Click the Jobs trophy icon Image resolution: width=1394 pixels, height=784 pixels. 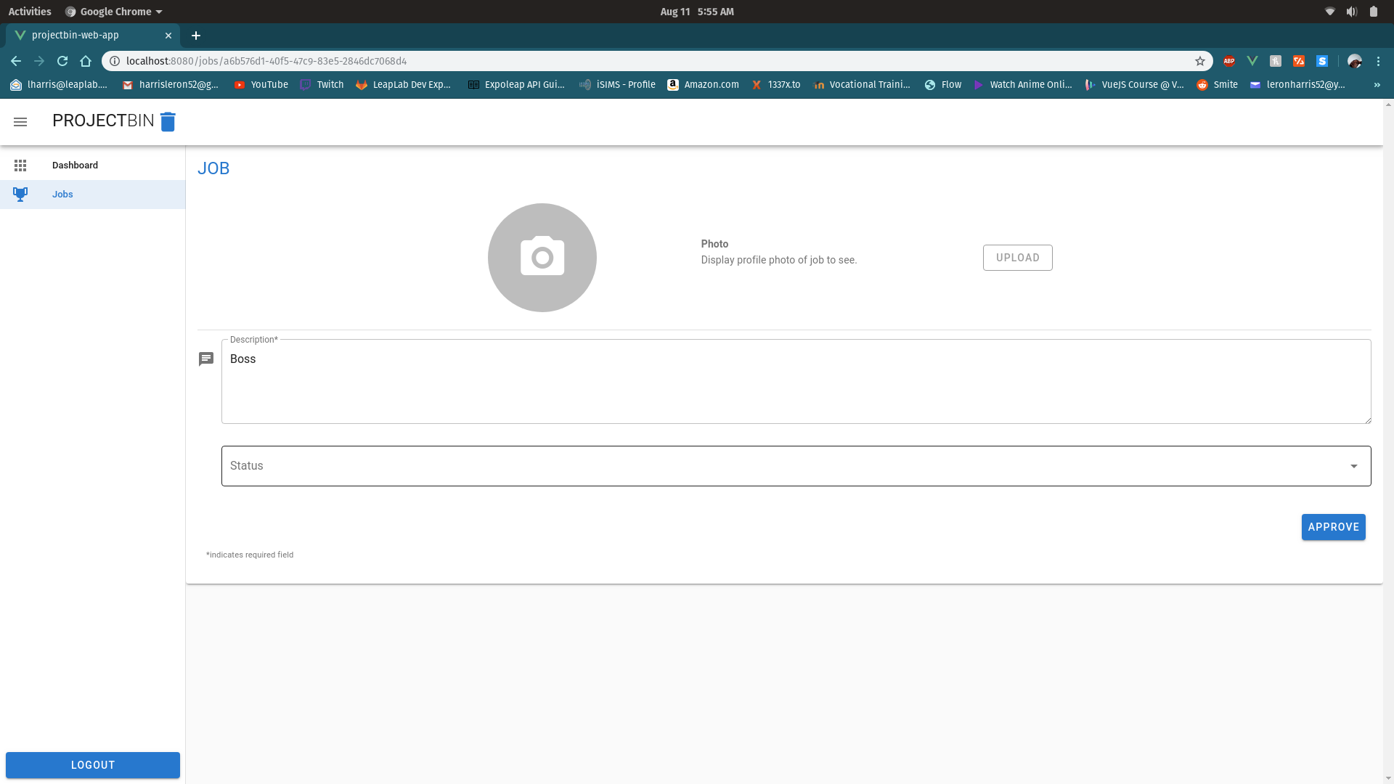point(20,195)
